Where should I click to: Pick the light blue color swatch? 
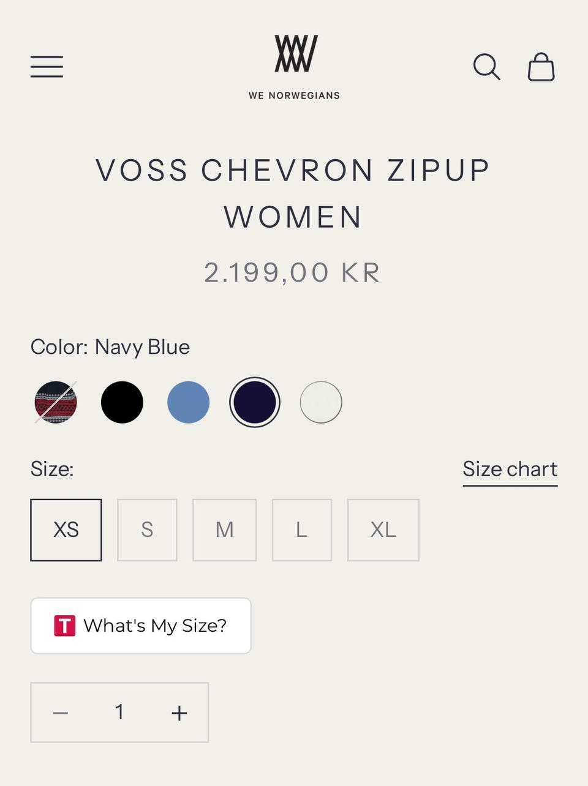[189, 402]
